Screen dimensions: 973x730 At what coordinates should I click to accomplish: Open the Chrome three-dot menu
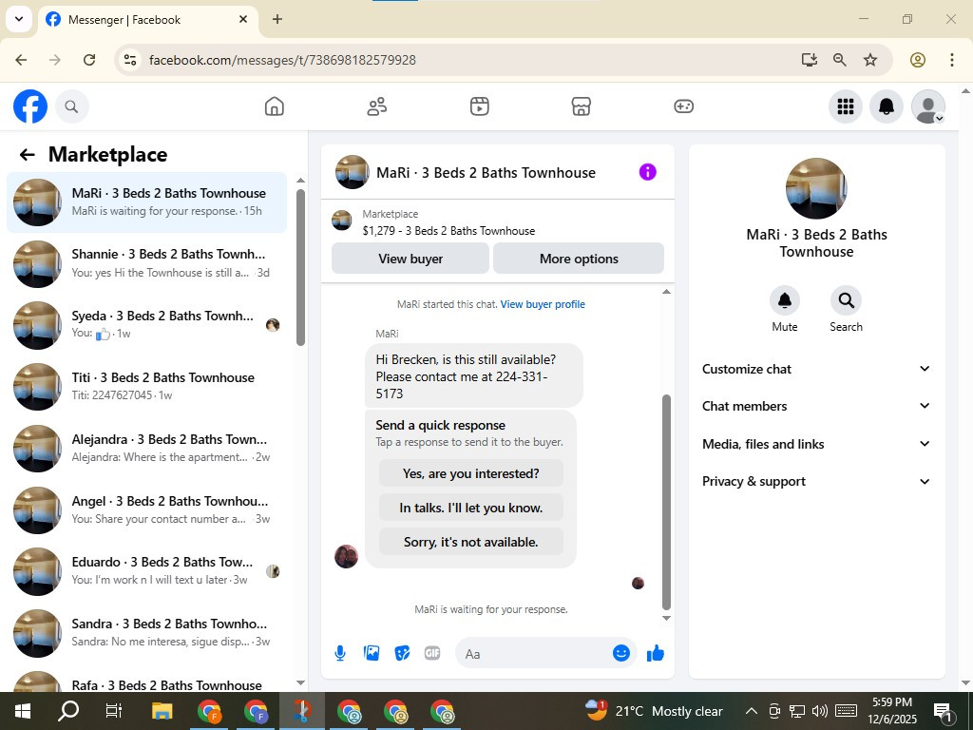point(952,60)
